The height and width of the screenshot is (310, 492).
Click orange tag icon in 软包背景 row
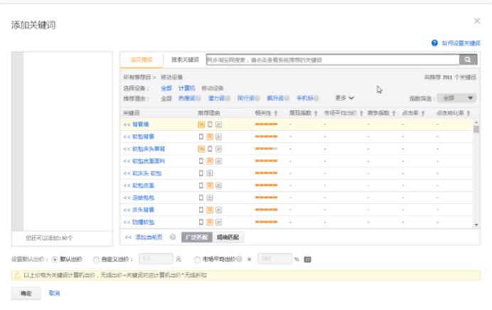(x=210, y=137)
